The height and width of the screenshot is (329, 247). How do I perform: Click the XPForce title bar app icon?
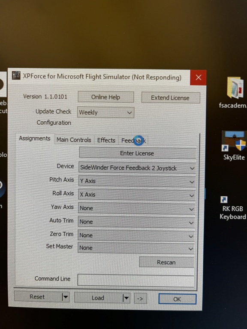[x=16, y=75]
